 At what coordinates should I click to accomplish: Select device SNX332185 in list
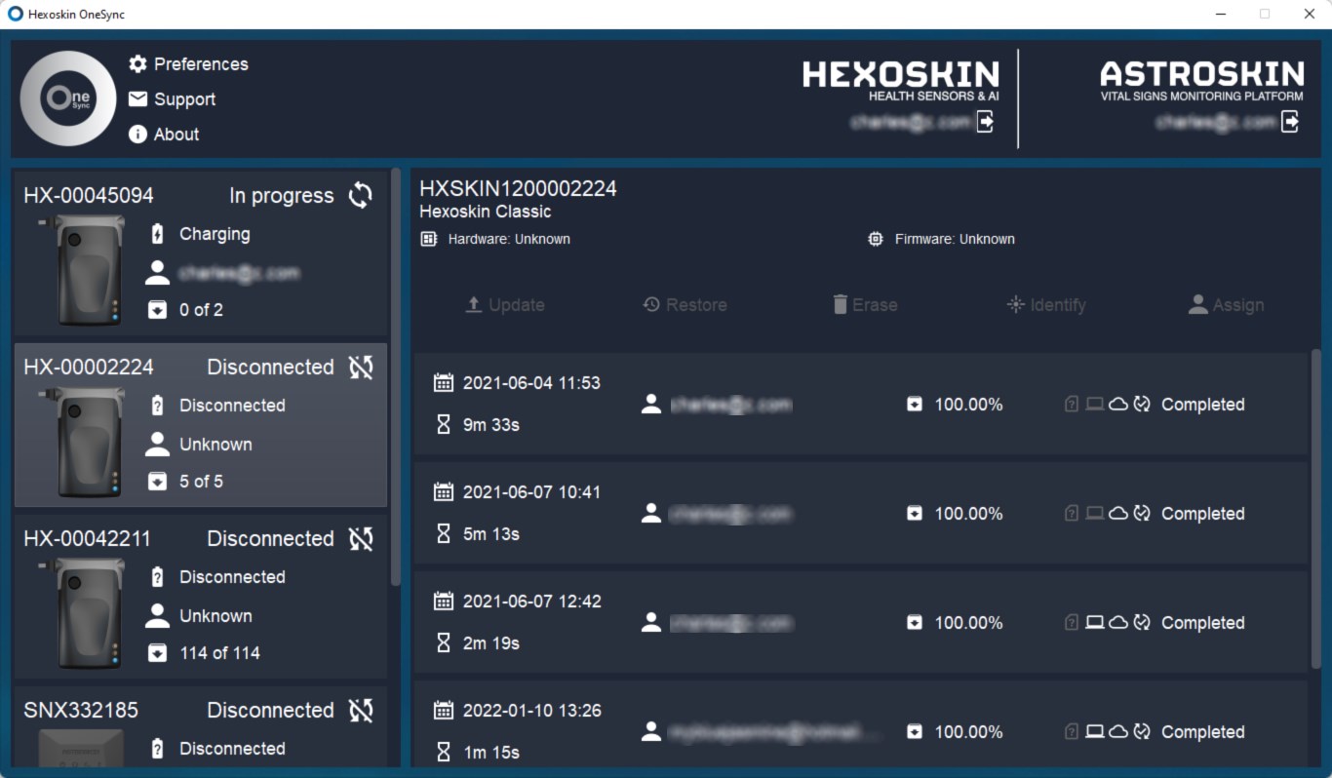[201, 726]
